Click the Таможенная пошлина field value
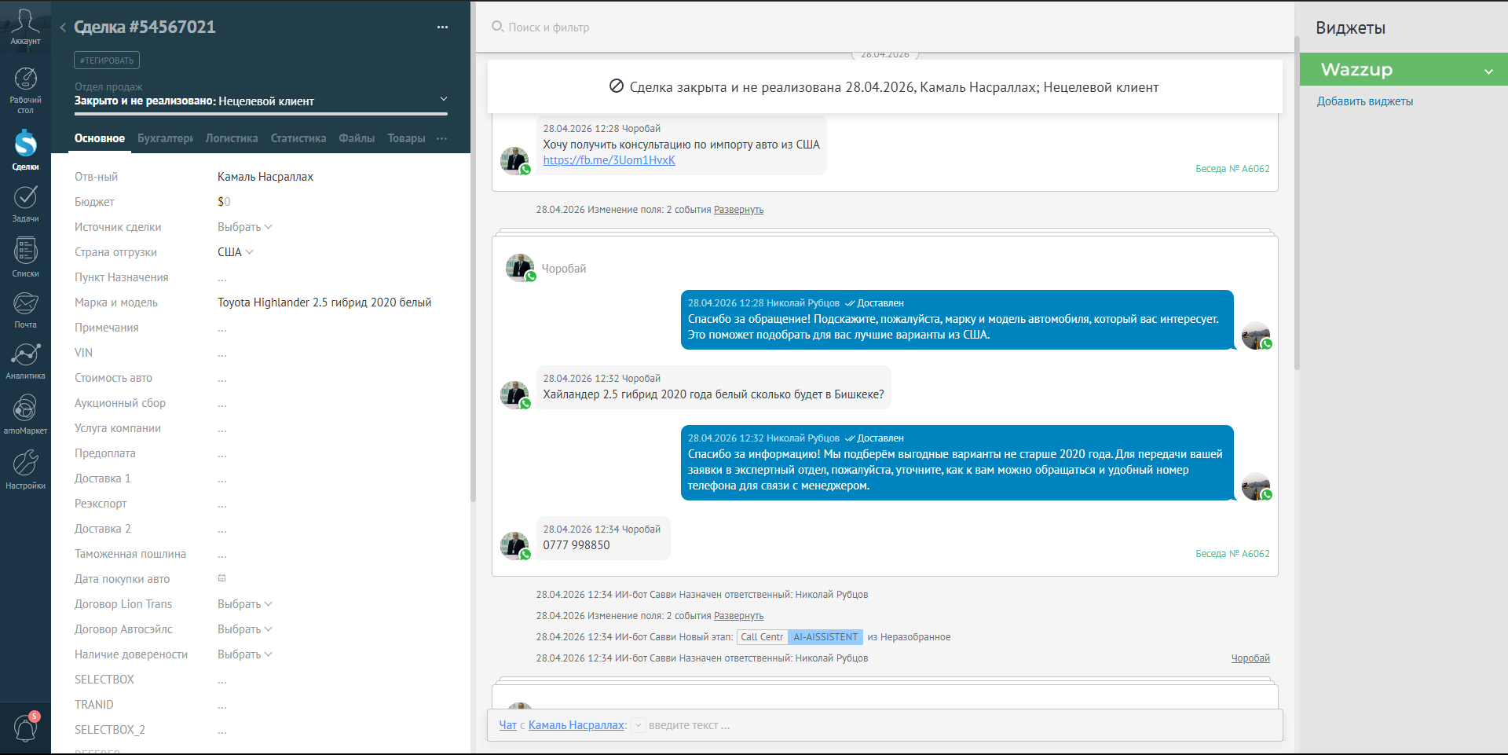The width and height of the screenshot is (1508, 755). click(x=222, y=554)
